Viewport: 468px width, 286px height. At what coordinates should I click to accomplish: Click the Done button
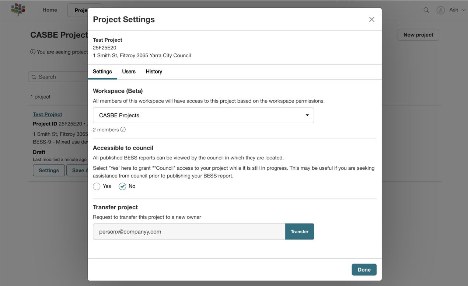[x=364, y=269]
